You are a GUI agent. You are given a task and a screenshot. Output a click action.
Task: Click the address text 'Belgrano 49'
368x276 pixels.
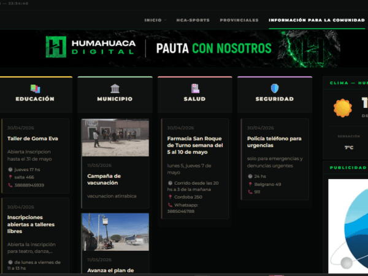tap(267, 184)
